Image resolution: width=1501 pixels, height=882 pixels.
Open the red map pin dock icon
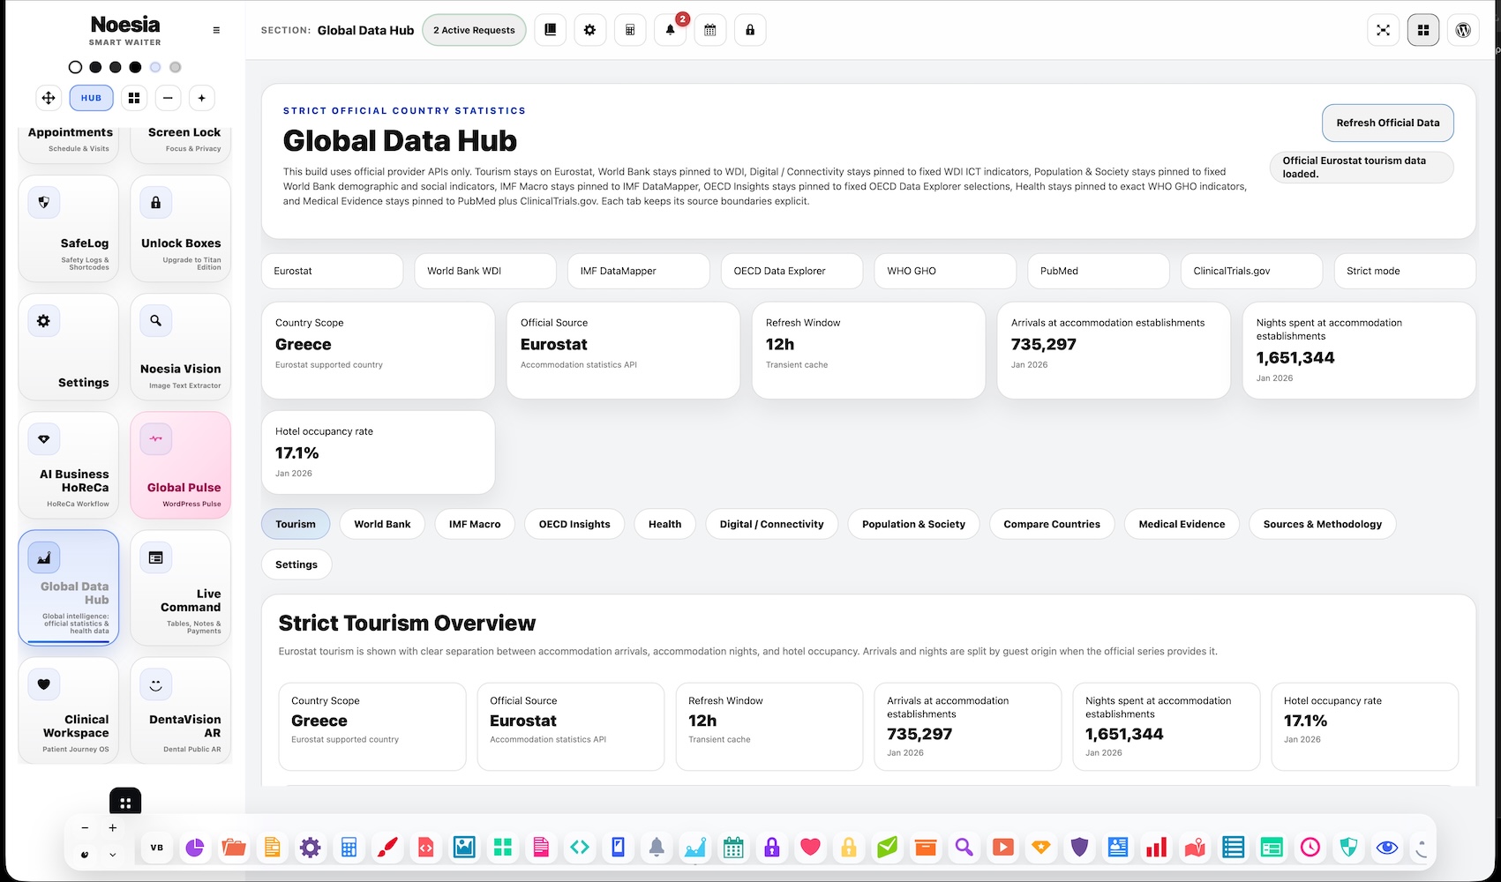coord(1195,848)
